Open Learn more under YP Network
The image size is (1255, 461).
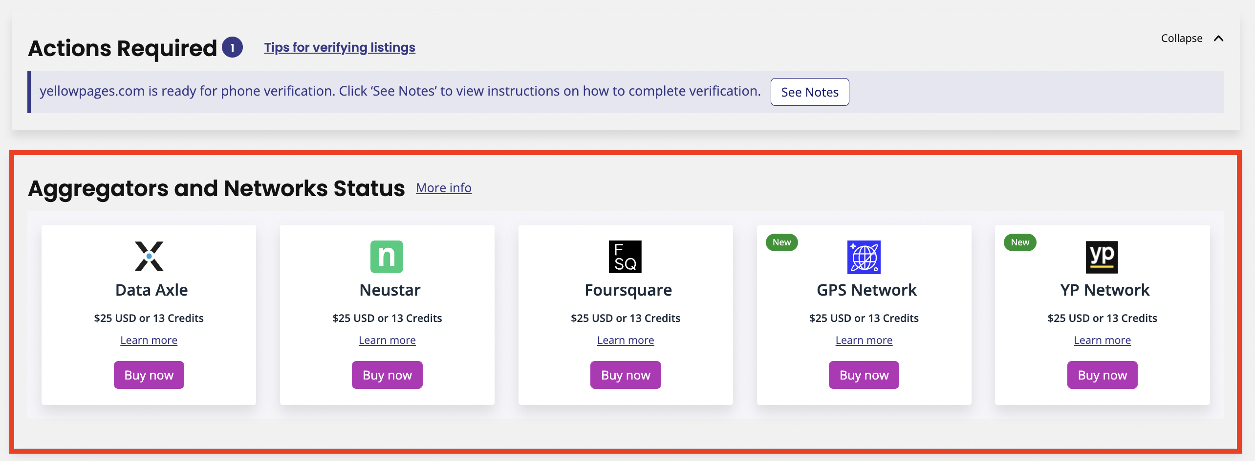pos(1102,341)
